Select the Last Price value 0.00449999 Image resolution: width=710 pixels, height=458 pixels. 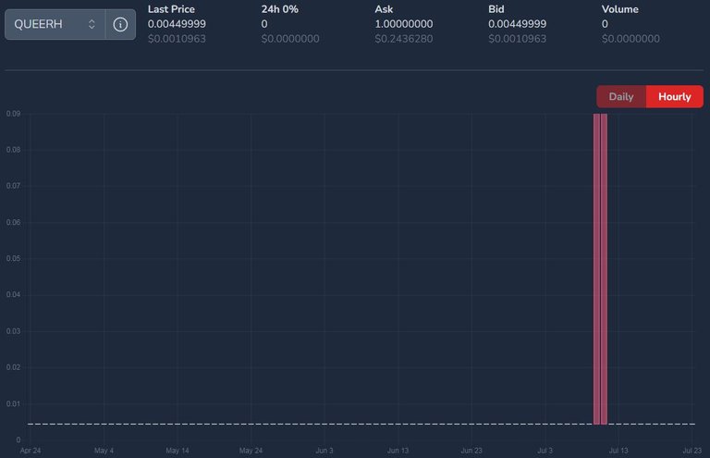point(177,24)
